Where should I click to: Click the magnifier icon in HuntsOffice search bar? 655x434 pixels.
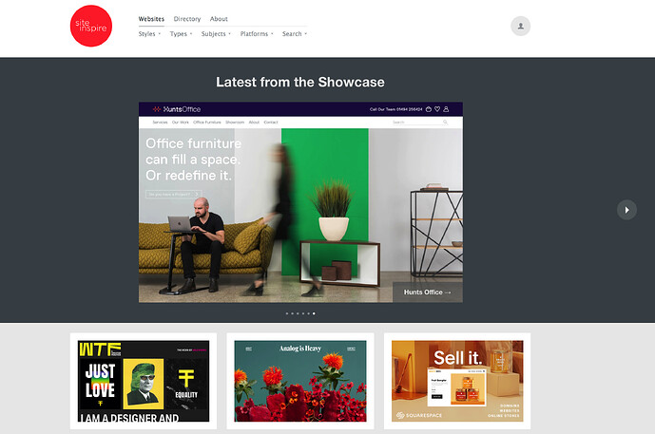click(x=445, y=123)
